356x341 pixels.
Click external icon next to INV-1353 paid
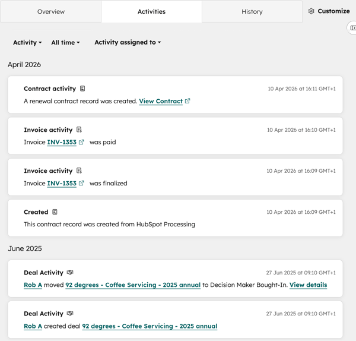(81, 142)
